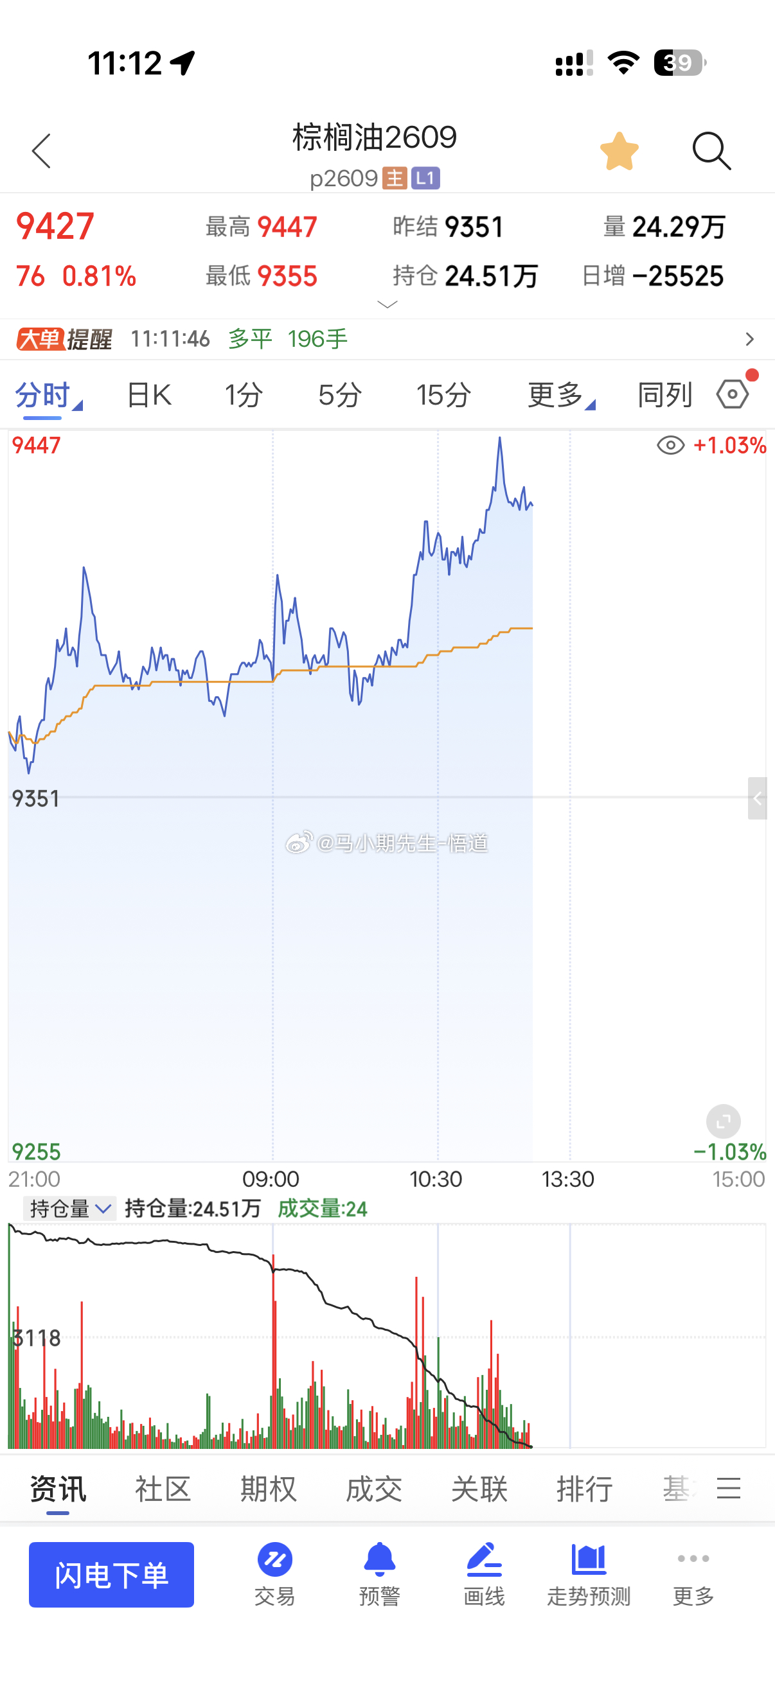This screenshot has width=775, height=1684.
Task: Open search with magnifier icon
Action: (711, 151)
